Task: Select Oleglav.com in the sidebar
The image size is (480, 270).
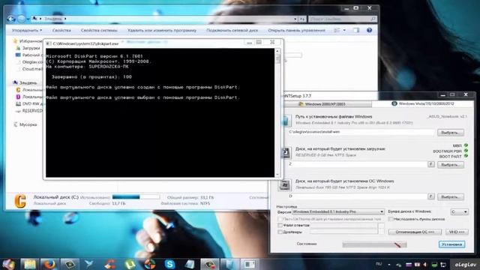Action: 29,61
